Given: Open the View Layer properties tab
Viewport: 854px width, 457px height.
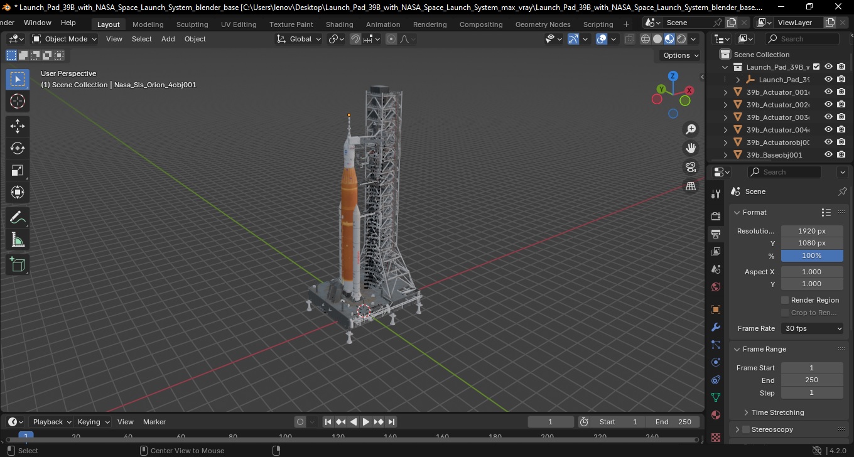Looking at the screenshot, I should click(716, 252).
